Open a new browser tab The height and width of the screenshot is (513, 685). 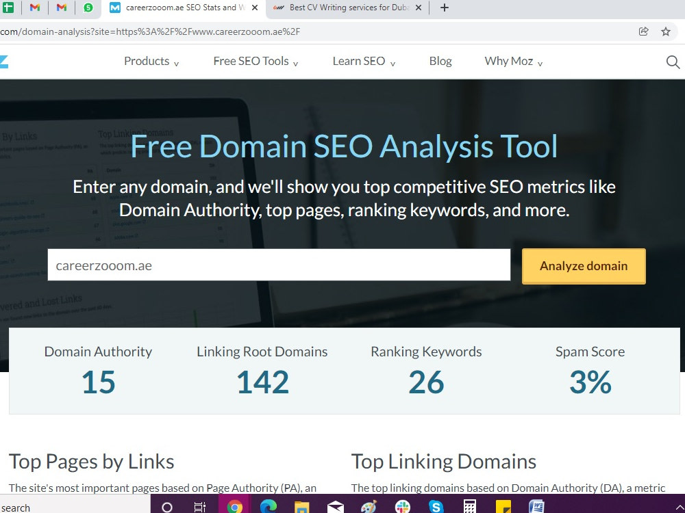[445, 8]
